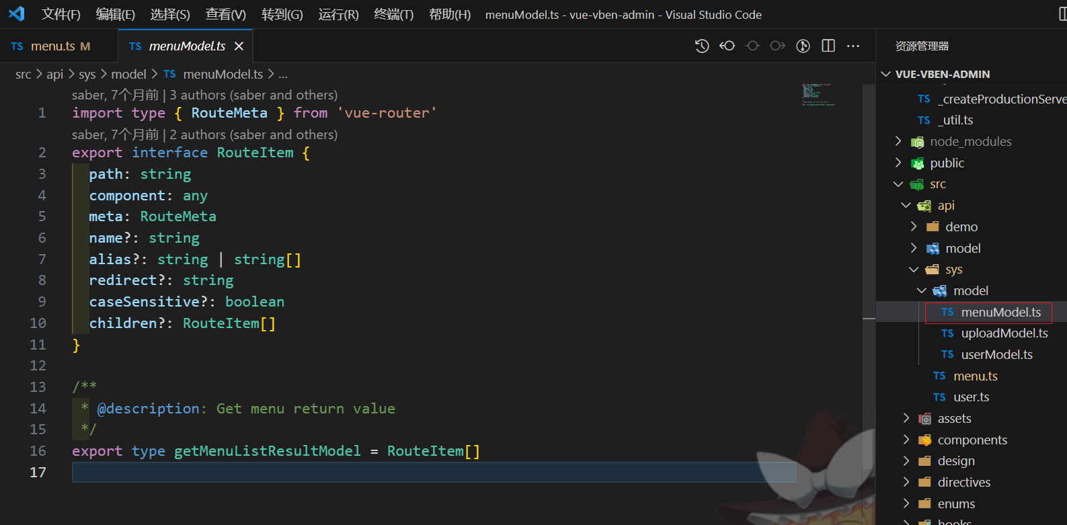Click the assets folder icon
This screenshot has height=525, width=1067.
(924, 419)
